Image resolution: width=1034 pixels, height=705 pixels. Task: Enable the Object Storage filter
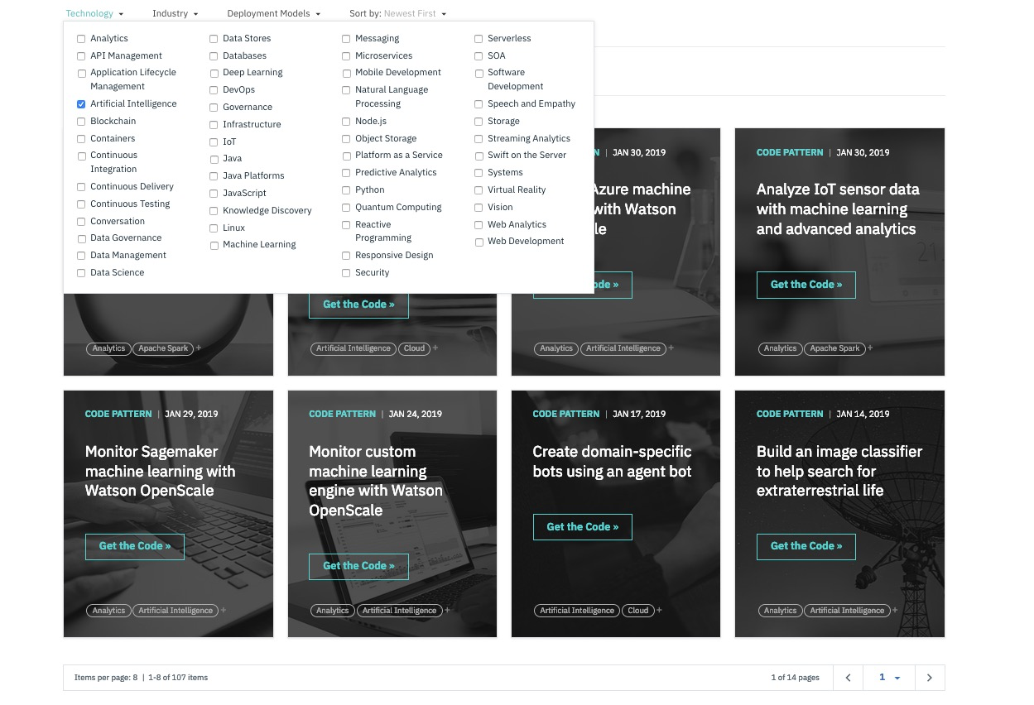tap(346, 139)
